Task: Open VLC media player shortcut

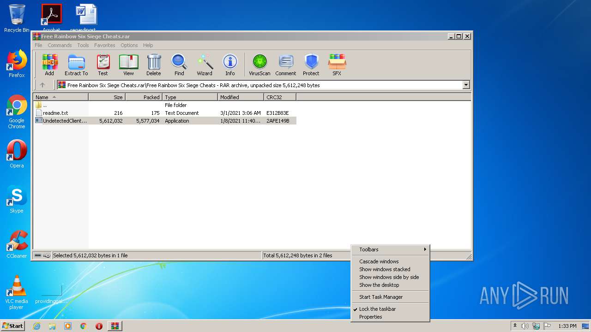Action: click(x=17, y=292)
